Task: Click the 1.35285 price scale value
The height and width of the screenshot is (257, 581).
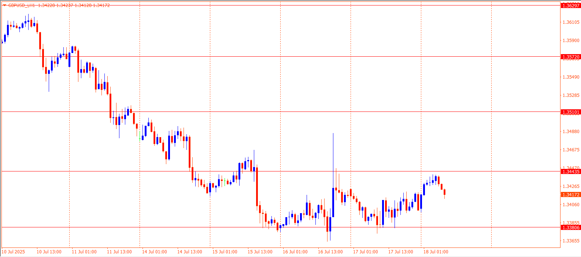Action: (571, 95)
